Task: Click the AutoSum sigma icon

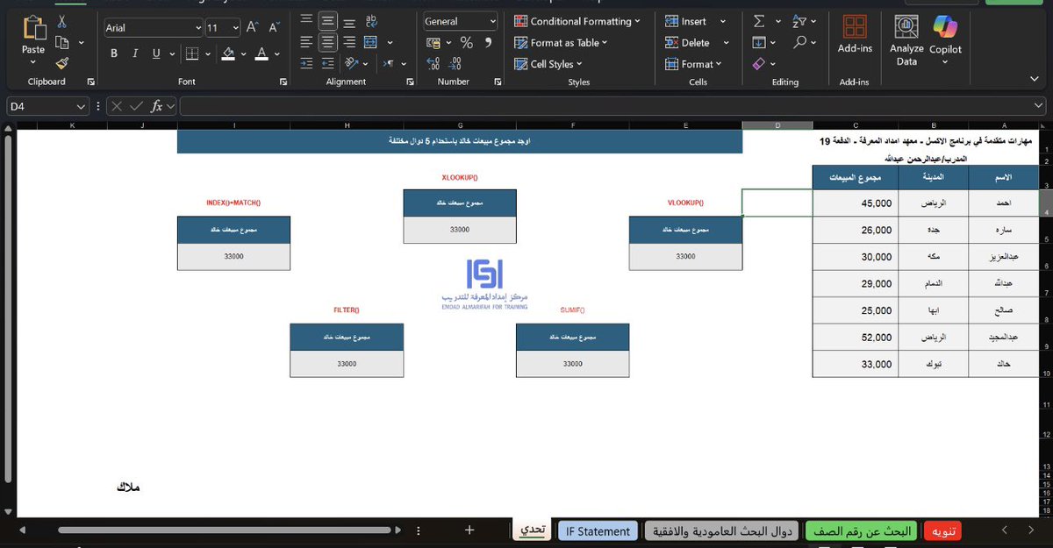Action: coord(759,21)
